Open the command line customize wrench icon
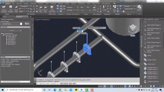 pyautogui.click(x=35, y=83)
